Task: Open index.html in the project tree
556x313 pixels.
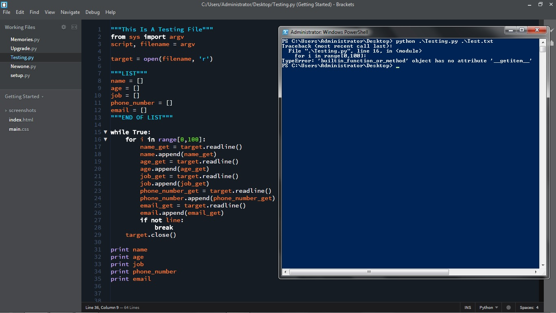Action: click(21, 120)
